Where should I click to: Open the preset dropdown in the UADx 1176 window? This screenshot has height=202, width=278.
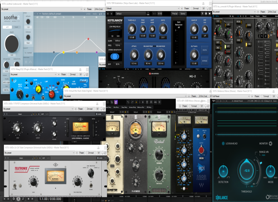click(x=38, y=109)
